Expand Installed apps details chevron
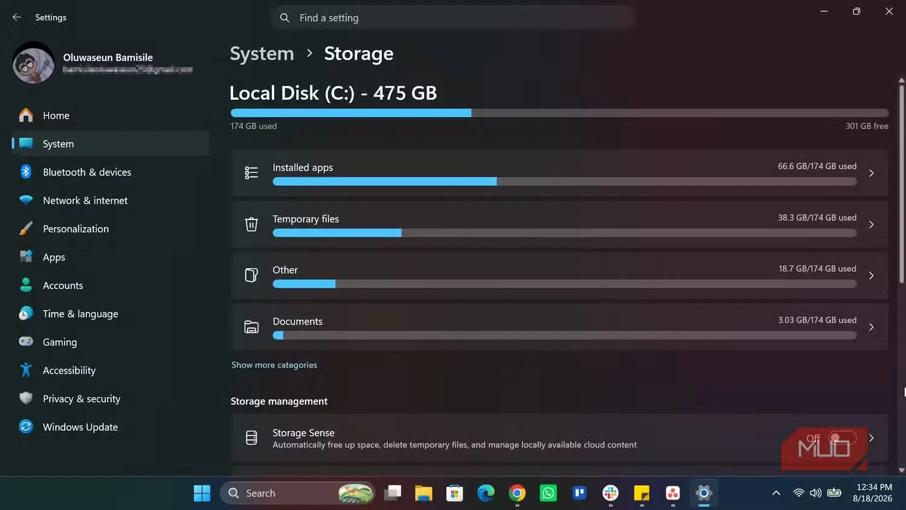The height and width of the screenshot is (510, 906). coord(871,173)
